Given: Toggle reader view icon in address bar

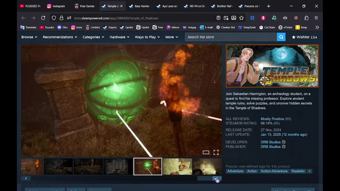Looking at the screenshot, I should 218,18.
